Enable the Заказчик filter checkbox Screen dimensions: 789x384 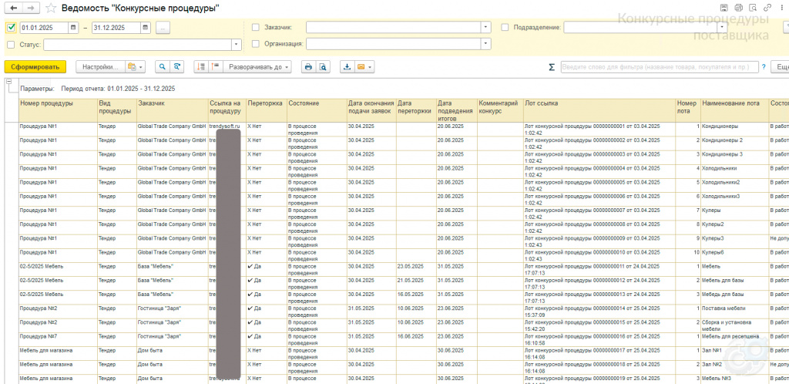pyautogui.click(x=256, y=28)
